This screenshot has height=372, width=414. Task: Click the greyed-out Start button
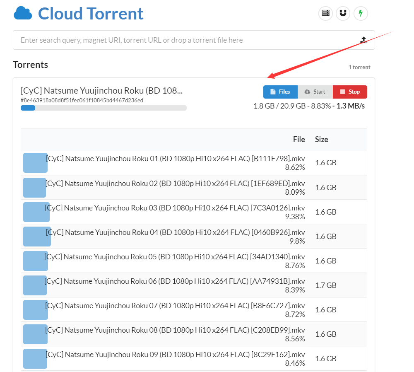point(315,92)
